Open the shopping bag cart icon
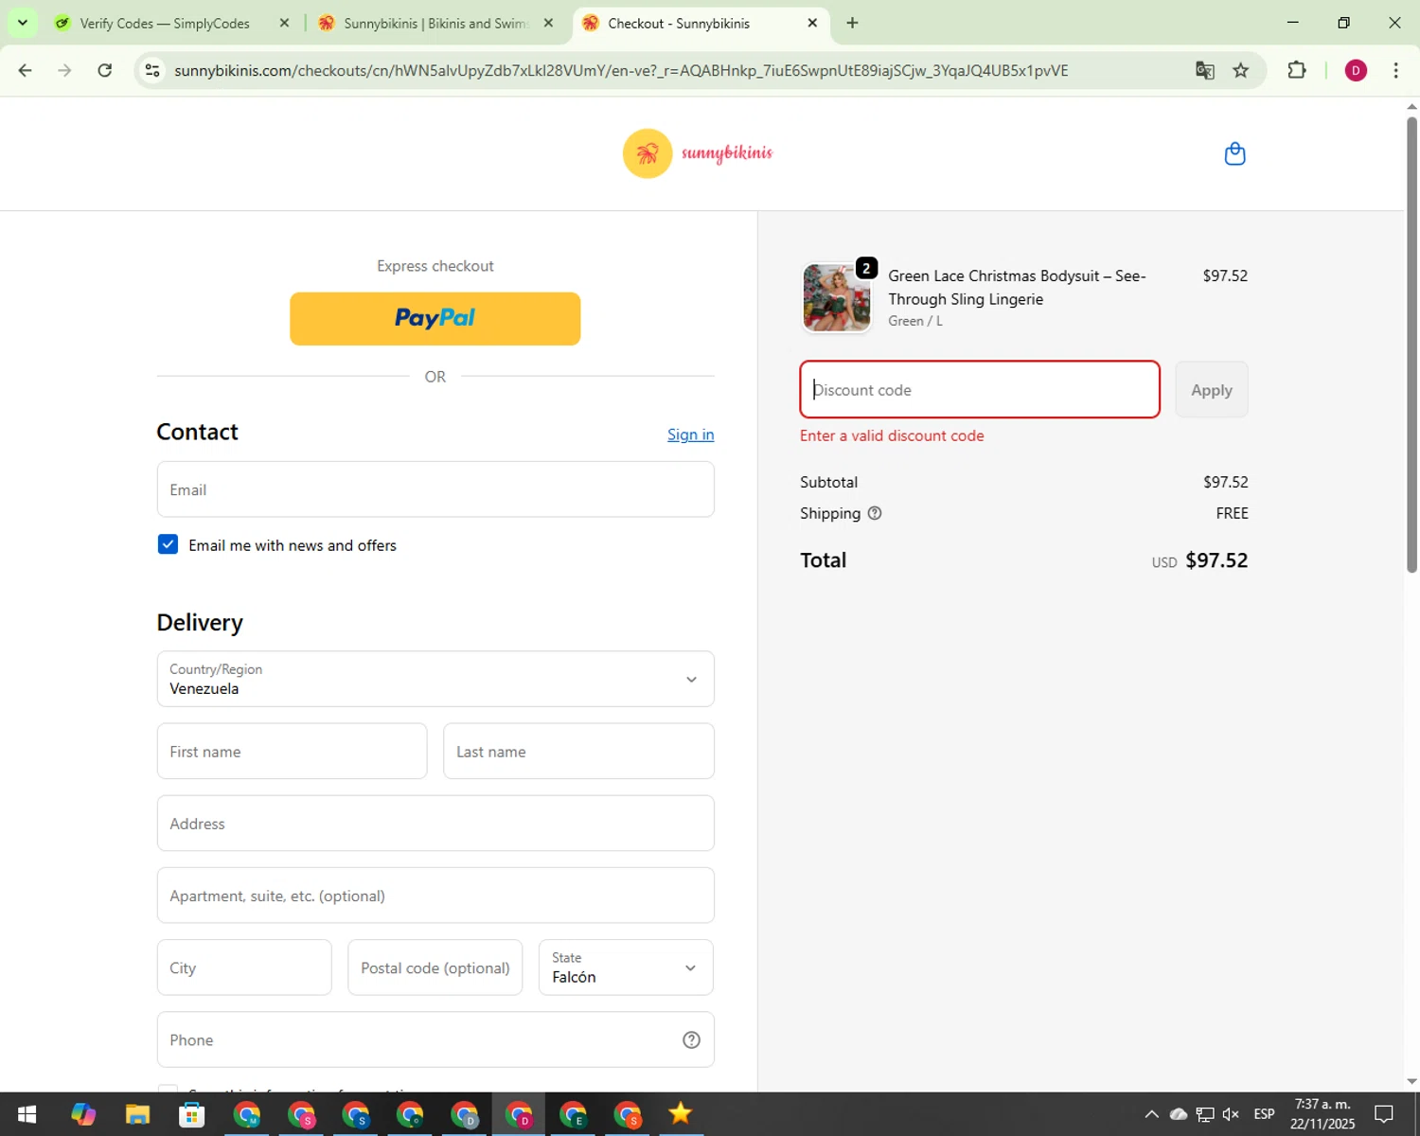The height and width of the screenshot is (1136, 1420). [1234, 153]
